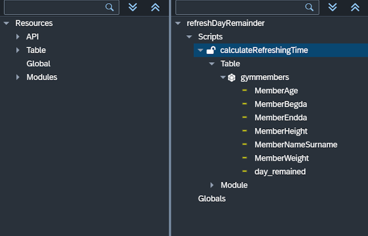Collapse the Resources root node

[x=6, y=23]
